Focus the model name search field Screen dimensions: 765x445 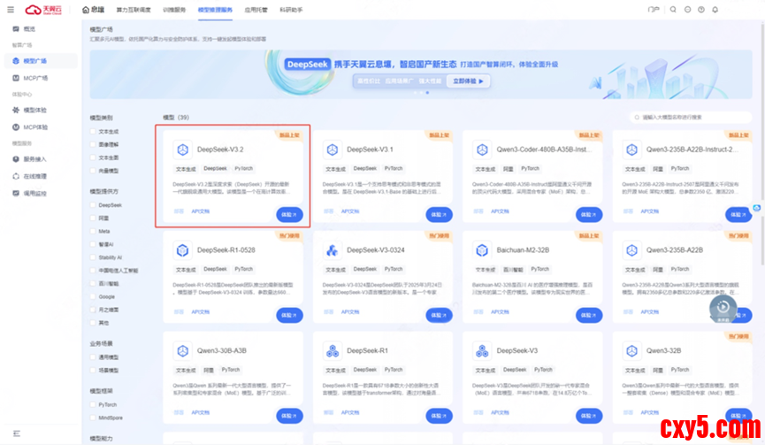691,117
